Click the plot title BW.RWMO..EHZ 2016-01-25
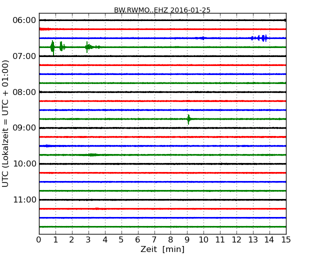The width and height of the screenshot is (325, 260). (162, 10)
